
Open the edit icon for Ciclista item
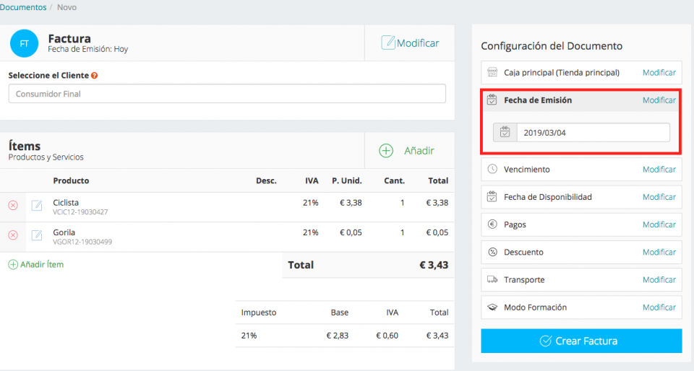tap(37, 206)
